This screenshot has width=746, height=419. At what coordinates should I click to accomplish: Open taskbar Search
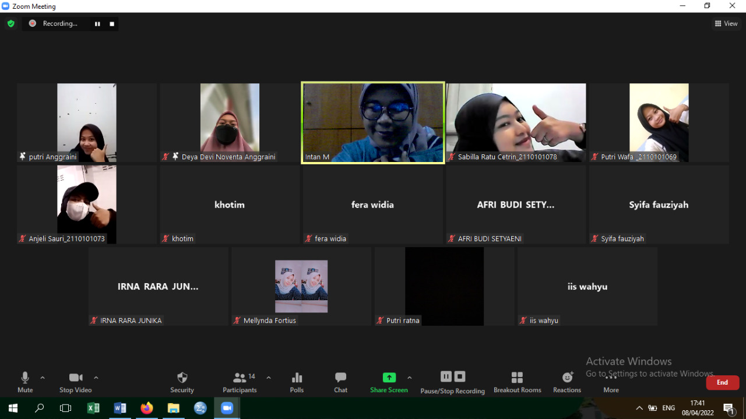click(40, 408)
